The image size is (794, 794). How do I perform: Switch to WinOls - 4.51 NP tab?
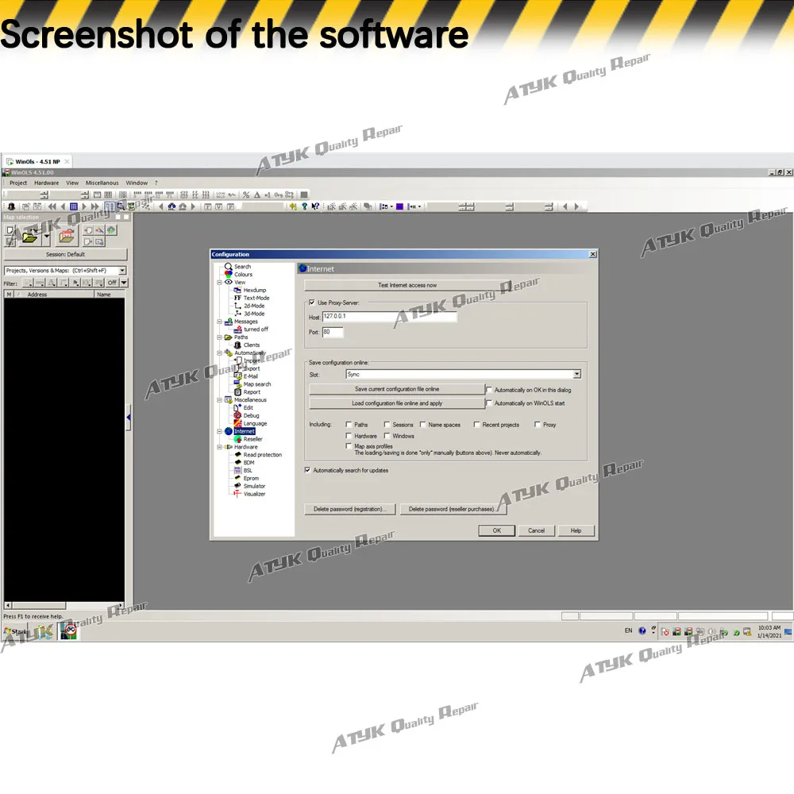coord(37,161)
